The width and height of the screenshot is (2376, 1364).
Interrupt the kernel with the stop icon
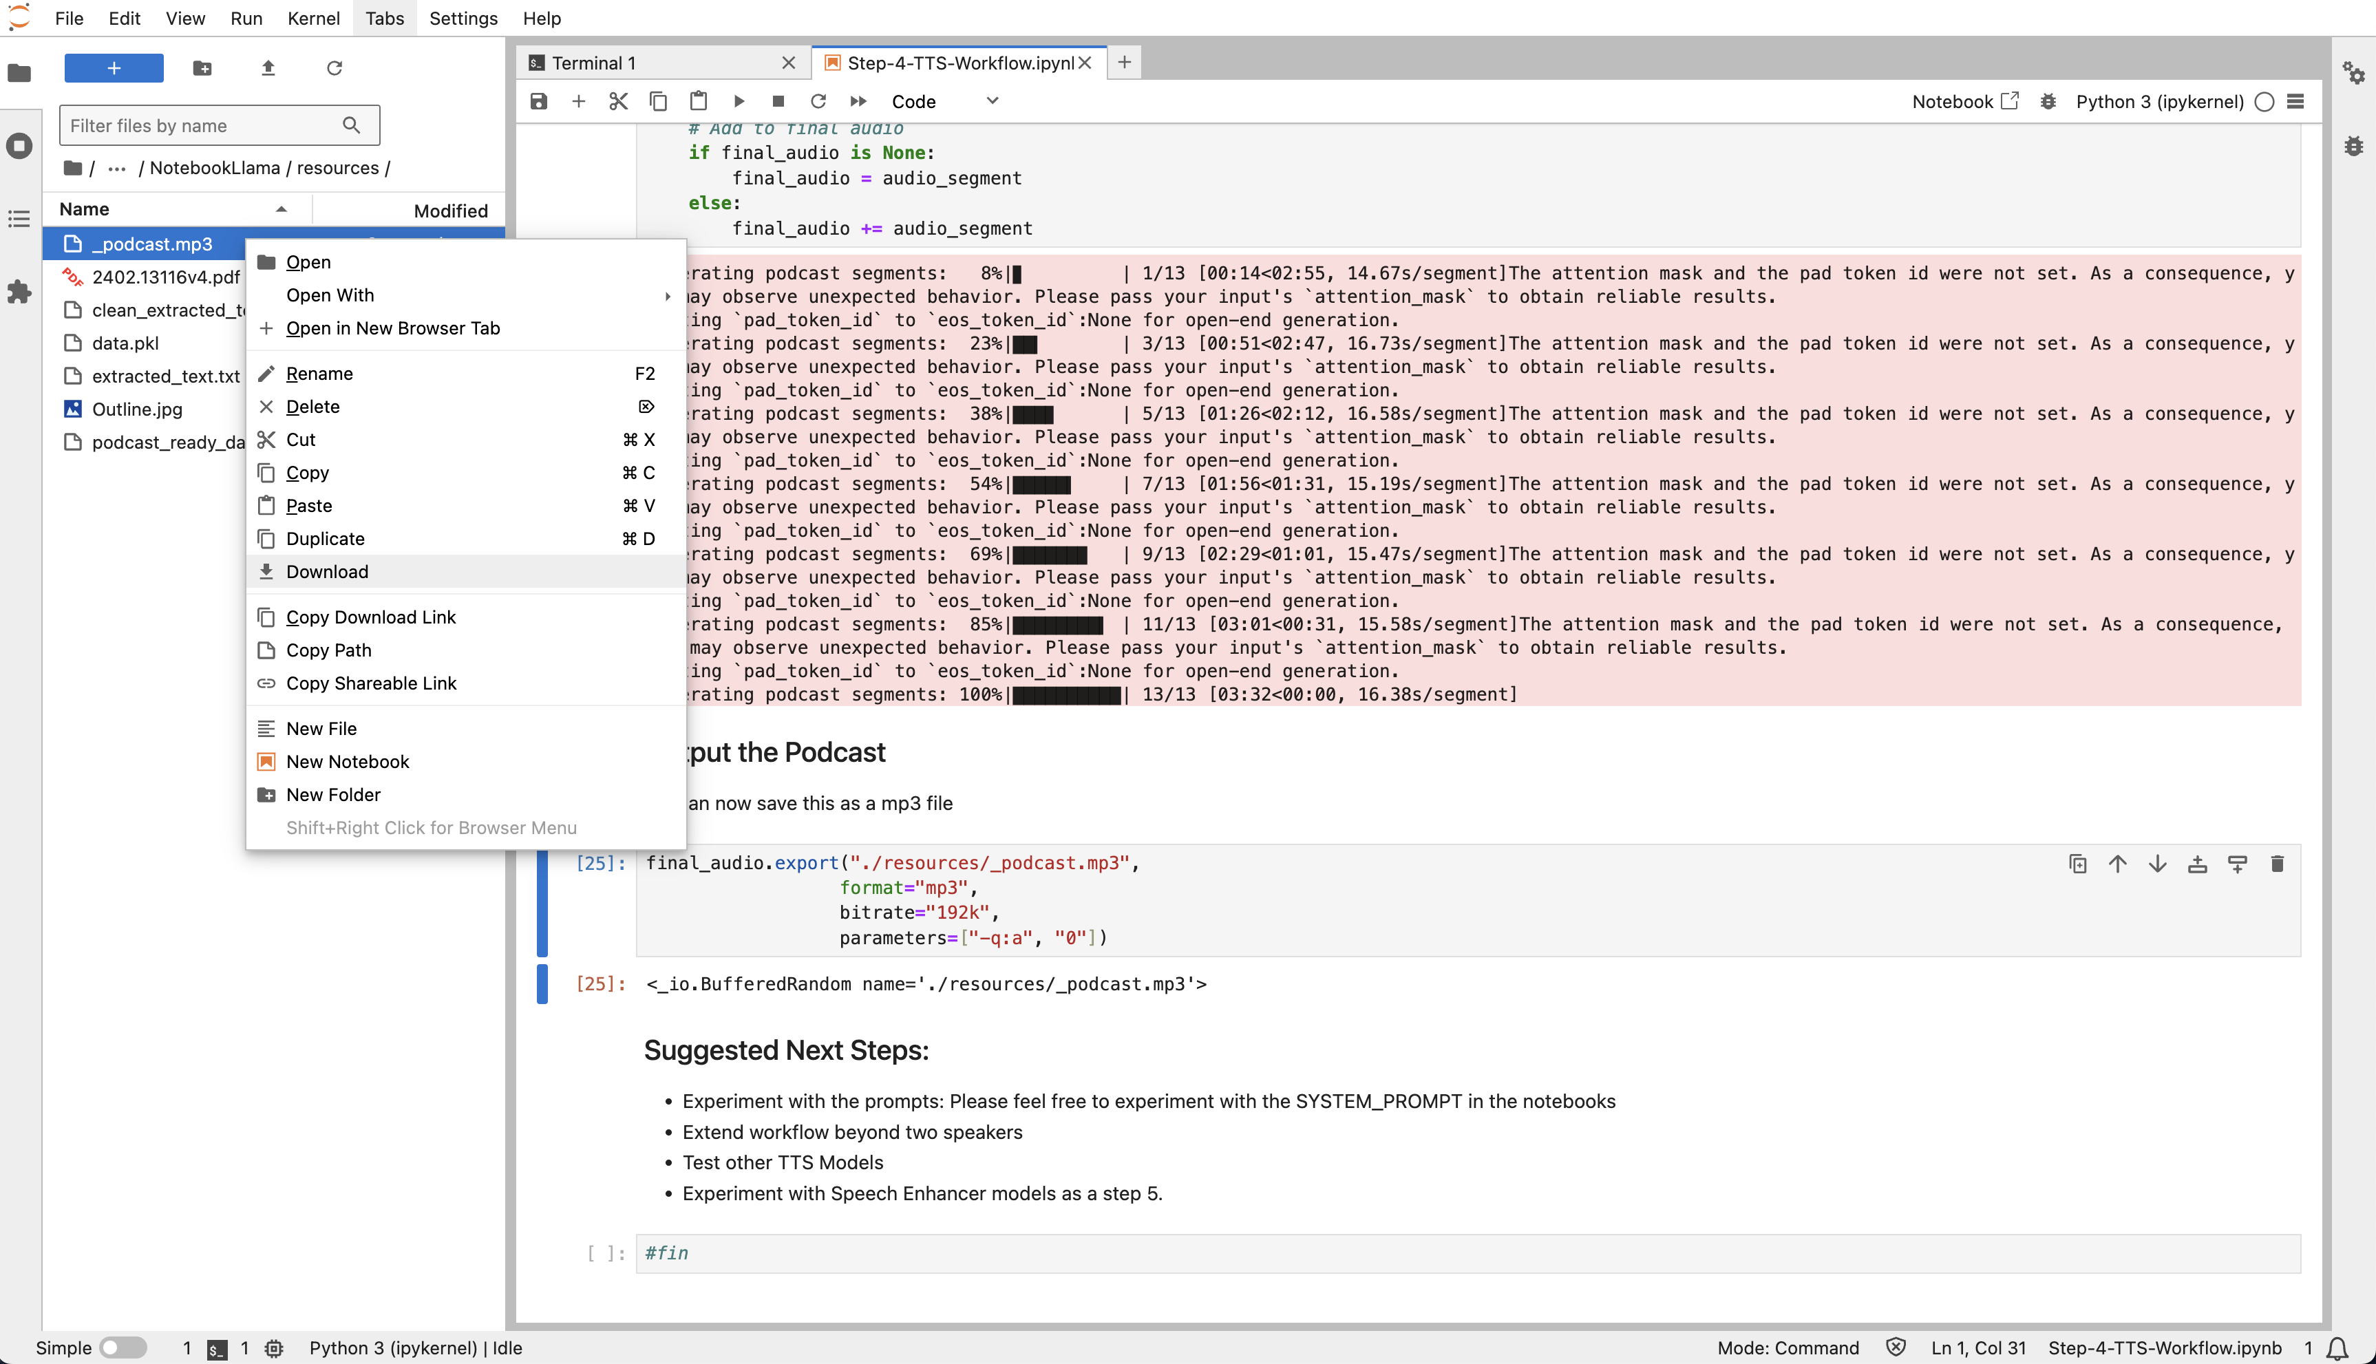[778, 101]
